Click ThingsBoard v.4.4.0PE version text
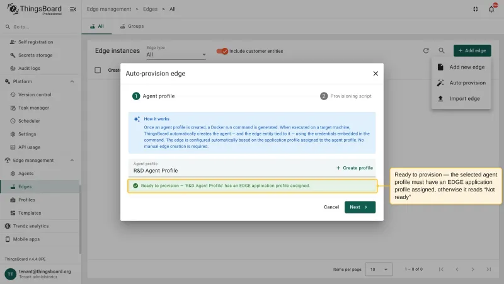Image resolution: width=504 pixels, height=284 pixels. [x=25, y=259]
